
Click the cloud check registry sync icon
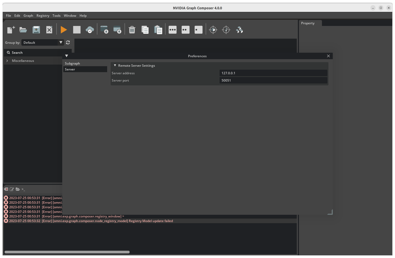coord(90,30)
